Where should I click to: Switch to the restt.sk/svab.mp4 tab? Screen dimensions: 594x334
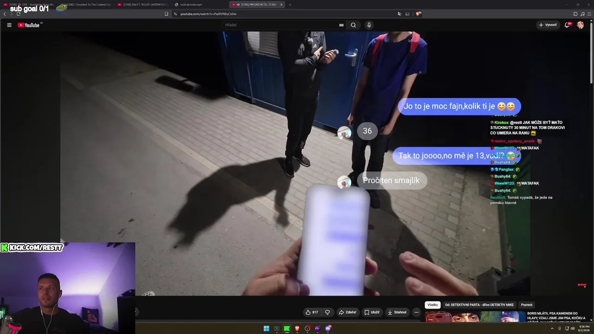[200, 5]
